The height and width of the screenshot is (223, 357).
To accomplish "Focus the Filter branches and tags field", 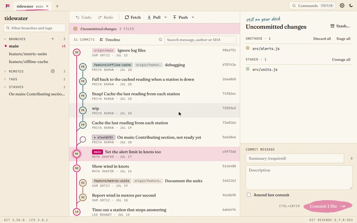I will 35,28.
